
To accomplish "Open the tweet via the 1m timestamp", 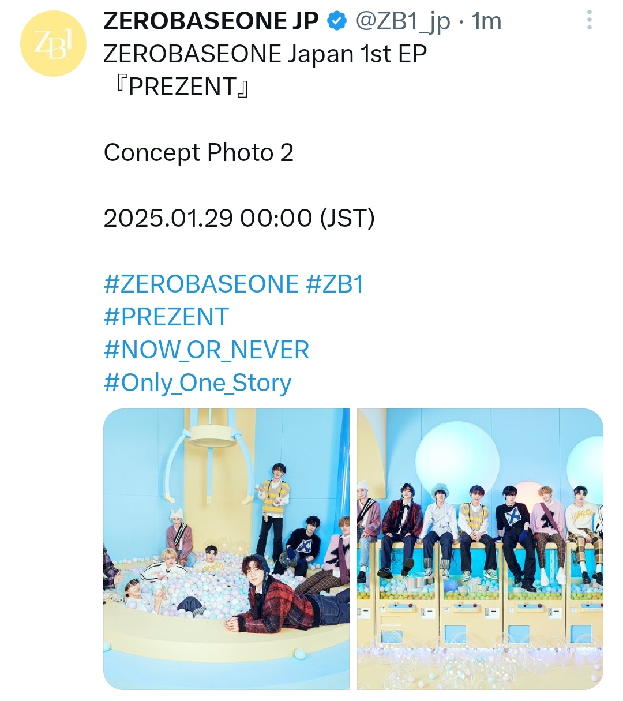I will [x=486, y=22].
